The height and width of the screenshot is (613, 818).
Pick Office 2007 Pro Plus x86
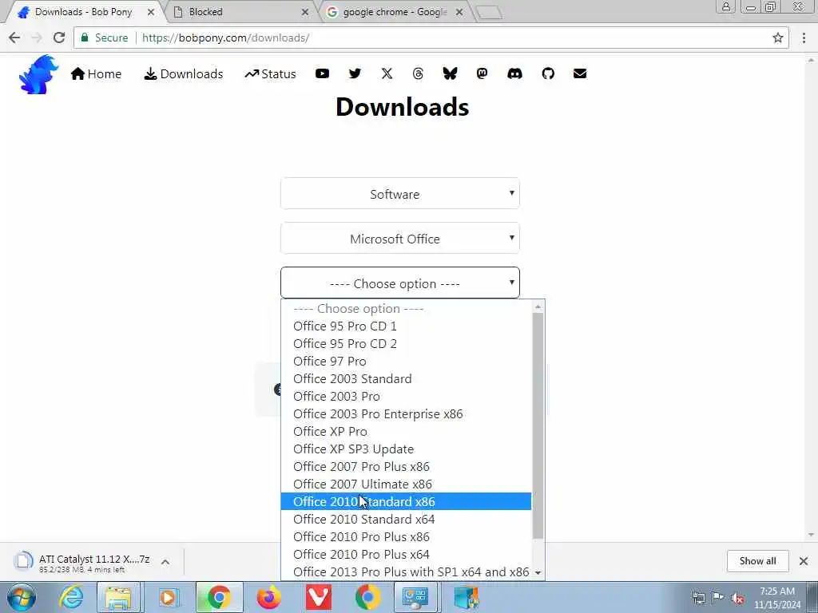click(x=406, y=466)
